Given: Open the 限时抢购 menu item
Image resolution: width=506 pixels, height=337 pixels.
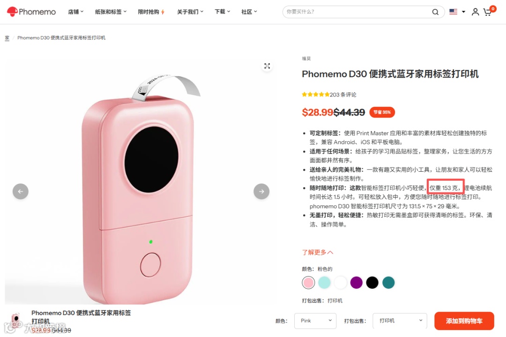Looking at the screenshot, I should [151, 12].
